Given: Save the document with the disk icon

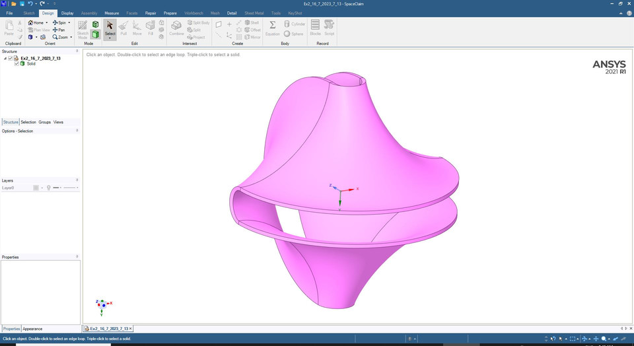Looking at the screenshot, I should pyautogui.click(x=22, y=4).
